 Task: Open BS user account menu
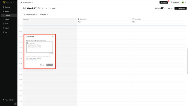click(184, 2)
